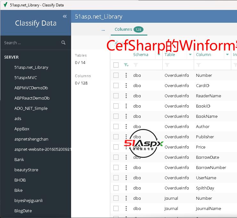The width and height of the screenshot is (237, 218).
Task: Toggle the select-all checkbox in filter row
Action: [116, 65]
